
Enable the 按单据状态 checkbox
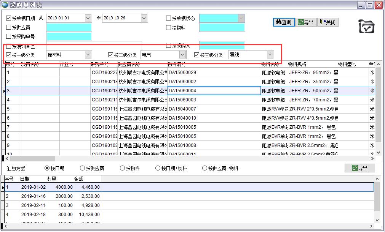click(169, 18)
